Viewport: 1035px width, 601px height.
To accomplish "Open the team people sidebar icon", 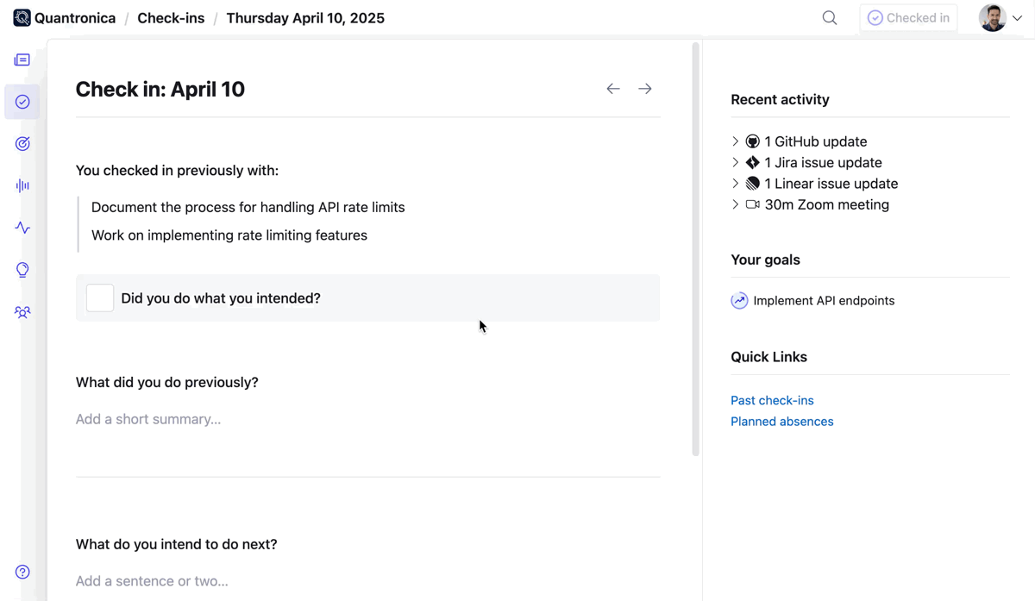I will 22,312.
